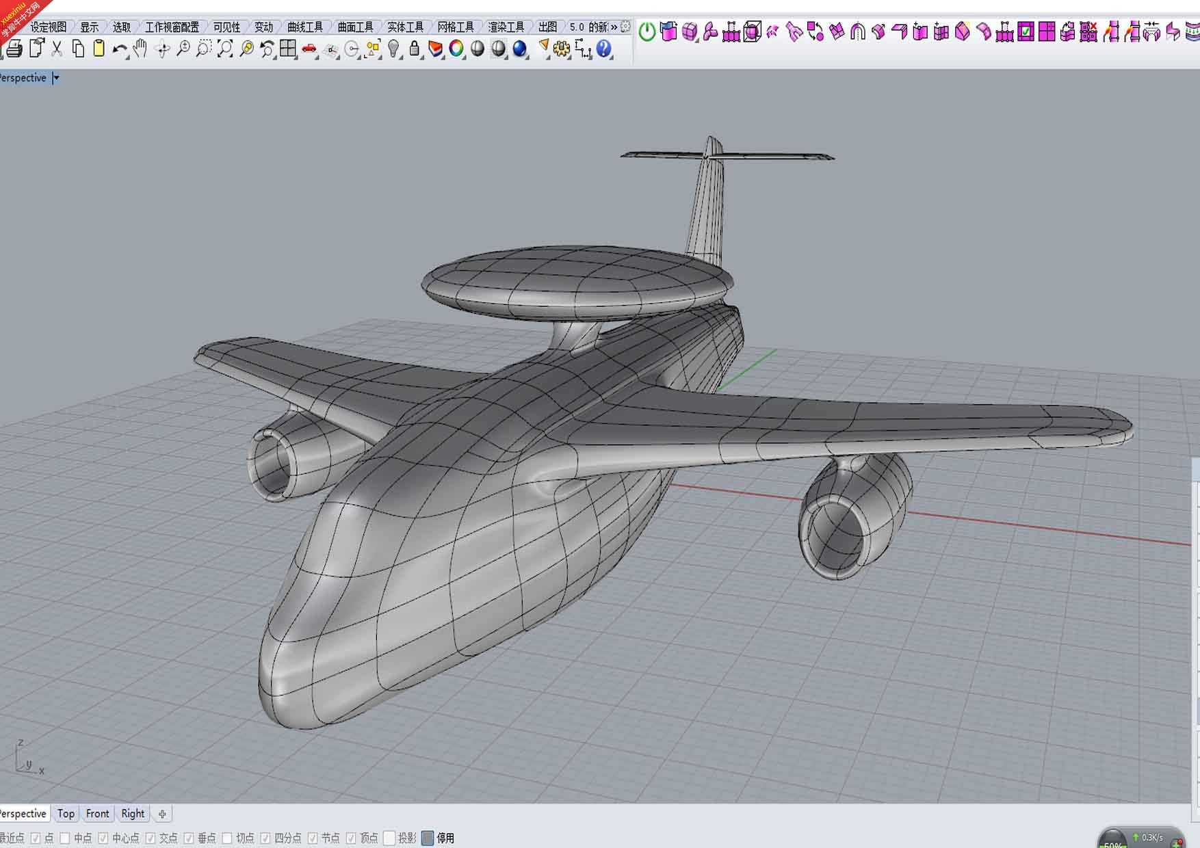The height and width of the screenshot is (848, 1200).
Task: Toggle the 节点 osnap checkbox
Action: point(313,838)
